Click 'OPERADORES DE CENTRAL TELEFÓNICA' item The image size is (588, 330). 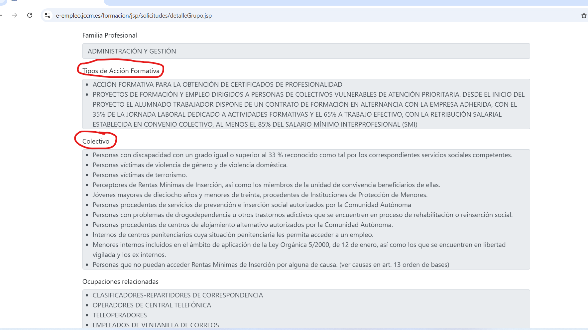tap(152, 305)
